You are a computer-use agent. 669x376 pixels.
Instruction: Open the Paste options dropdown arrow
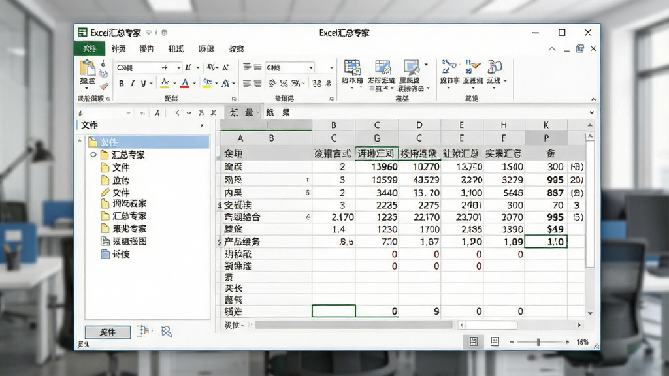pyautogui.click(x=87, y=88)
